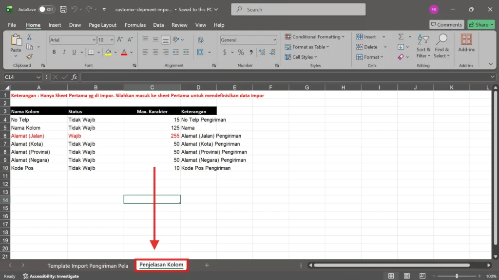Viewport: 499px width, 280px height.
Task: Click the Decrease Indent icon
Action: tap(175, 52)
